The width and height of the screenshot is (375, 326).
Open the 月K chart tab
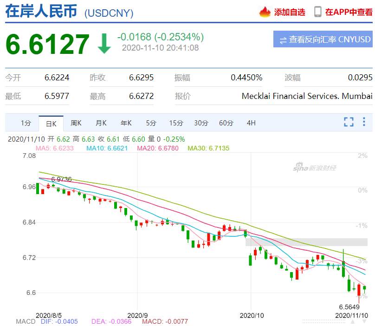pyautogui.click(x=101, y=123)
